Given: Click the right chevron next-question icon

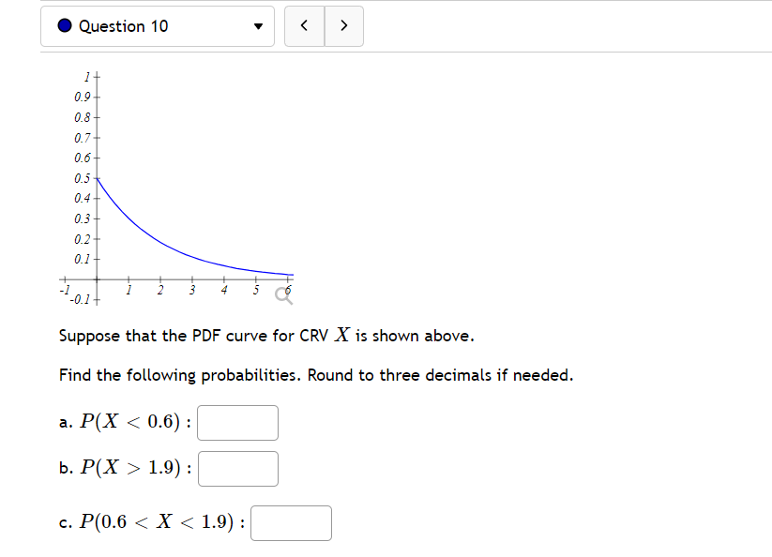Looking at the screenshot, I should (x=343, y=25).
